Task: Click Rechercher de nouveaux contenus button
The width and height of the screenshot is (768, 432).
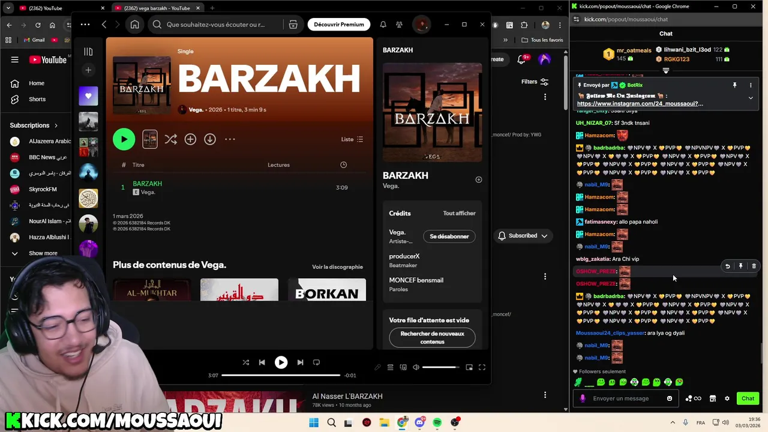Action: pyautogui.click(x=433, y=338)
